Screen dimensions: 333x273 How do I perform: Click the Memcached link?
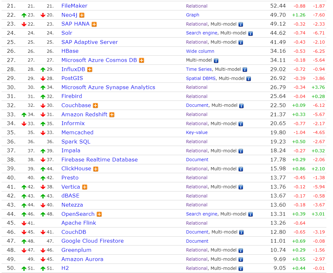77,132
